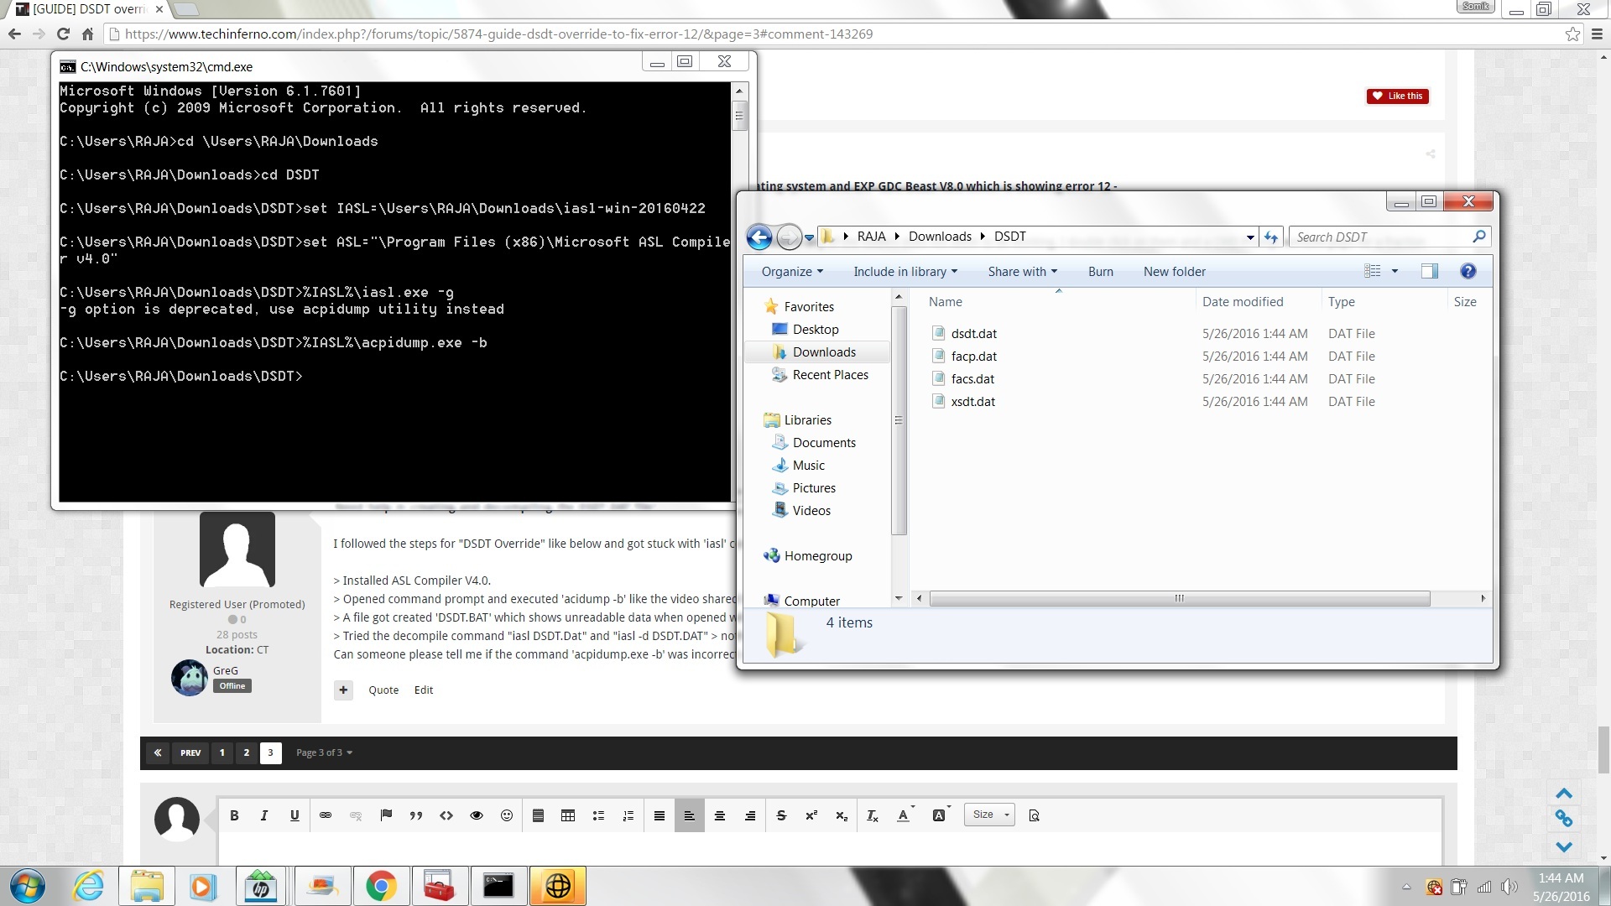
Task: Click the Edit link under the post
Action: [424, 690]
